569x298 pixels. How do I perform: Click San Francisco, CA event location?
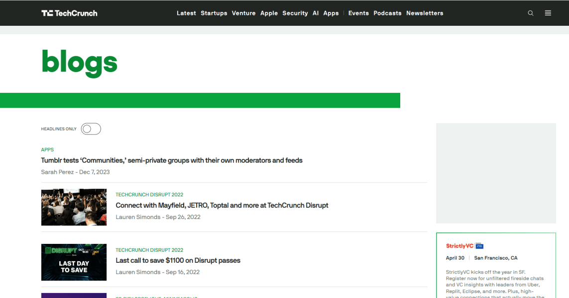(x=496, y=258)
